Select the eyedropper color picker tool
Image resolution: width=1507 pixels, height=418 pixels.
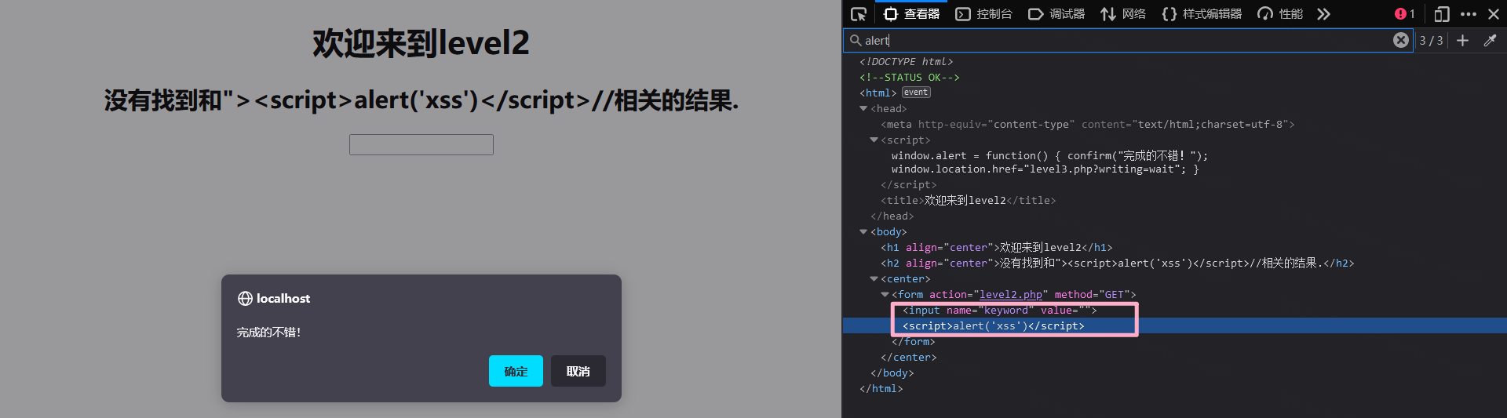click(1490, 41)
